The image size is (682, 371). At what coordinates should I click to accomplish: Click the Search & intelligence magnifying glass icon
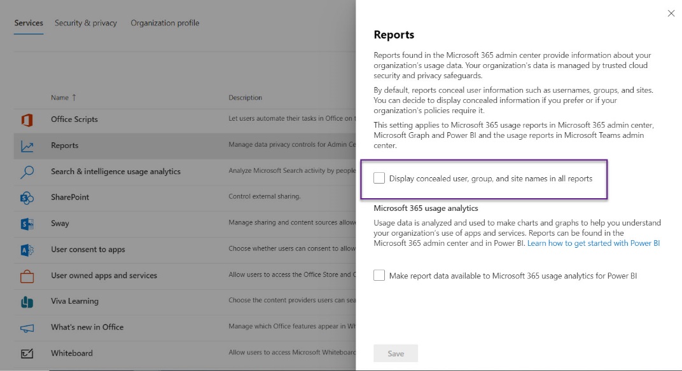(26, 172)
